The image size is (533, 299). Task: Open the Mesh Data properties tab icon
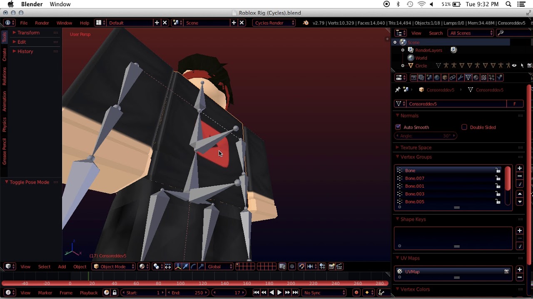coord(468,78)
